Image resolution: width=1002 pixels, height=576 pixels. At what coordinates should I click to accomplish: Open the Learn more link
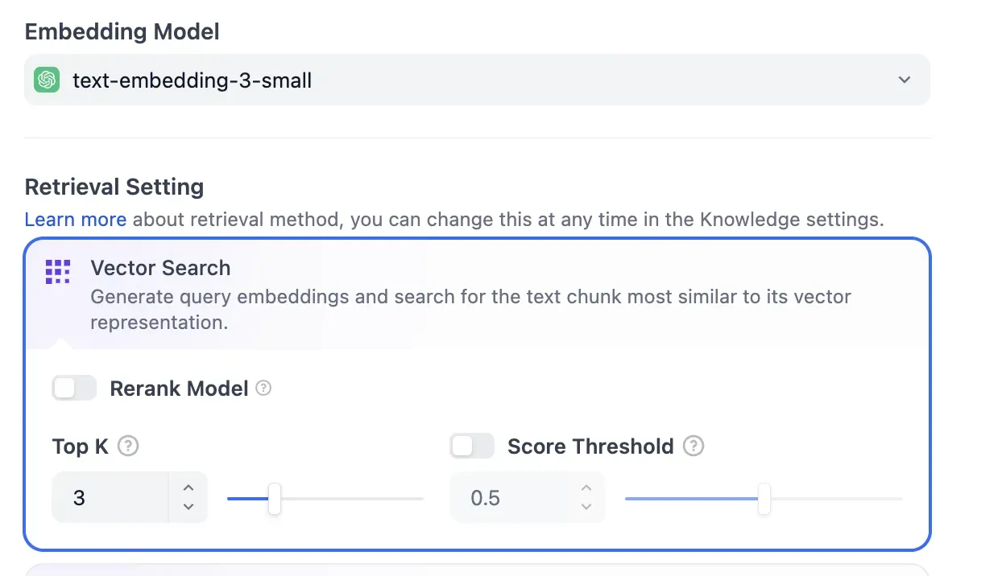click(75, 219)
